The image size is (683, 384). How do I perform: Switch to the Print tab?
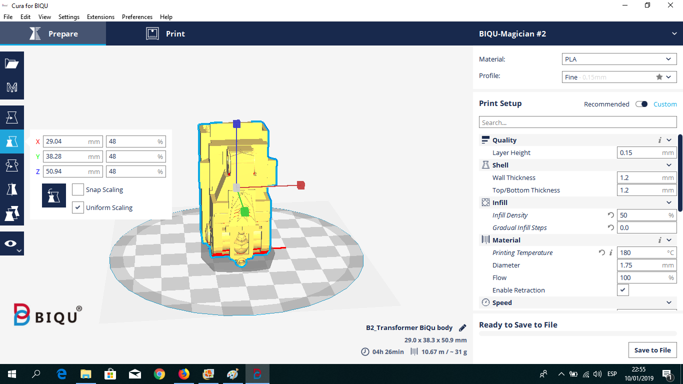tap(165, 34)
